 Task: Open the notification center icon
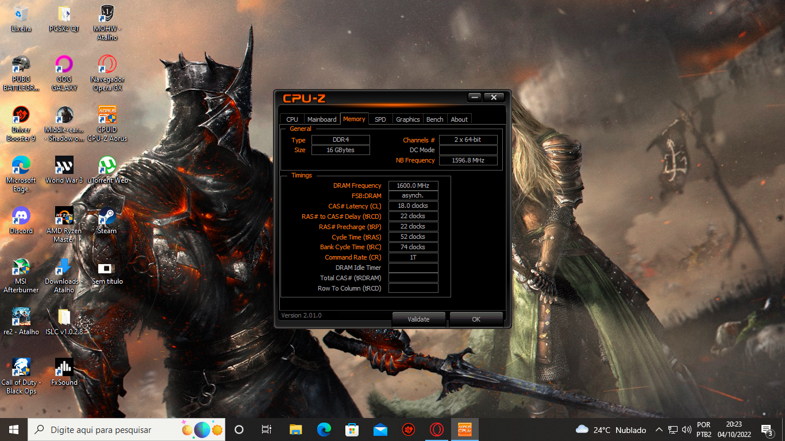click(767, 430)
